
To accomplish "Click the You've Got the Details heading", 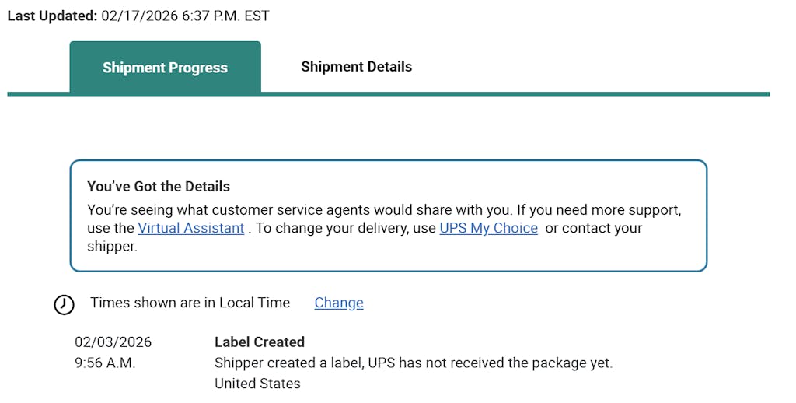I will point(159,186).
